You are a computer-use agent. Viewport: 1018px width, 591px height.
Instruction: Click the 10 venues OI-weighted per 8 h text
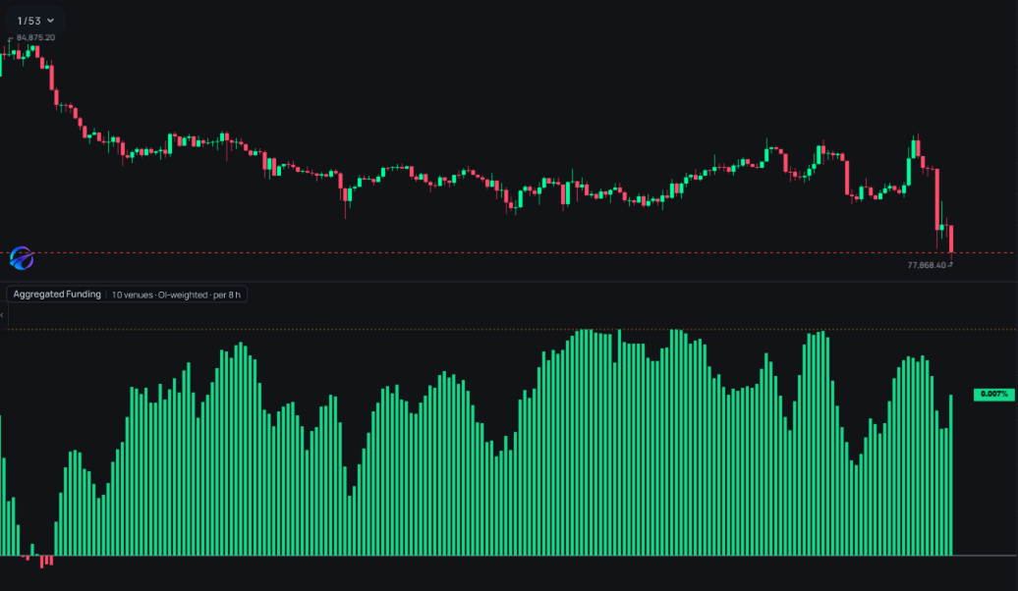coord(176,295)
